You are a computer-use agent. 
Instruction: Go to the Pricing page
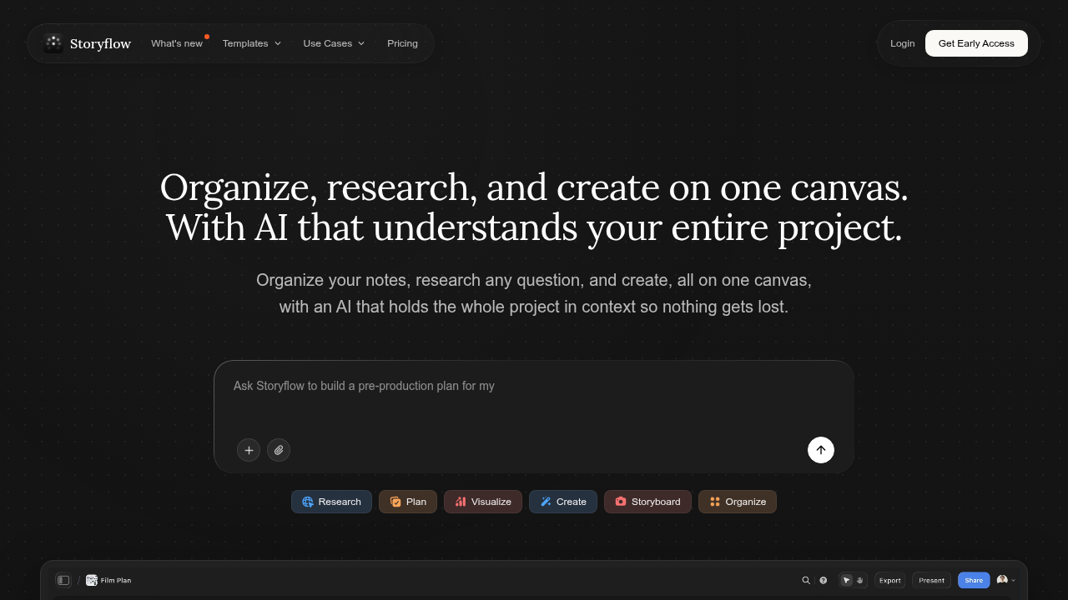click(402, 43)
